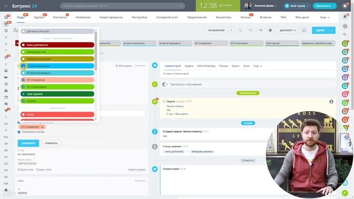
Task: Open the user name dropdown in header
Action: coord(265,6)
